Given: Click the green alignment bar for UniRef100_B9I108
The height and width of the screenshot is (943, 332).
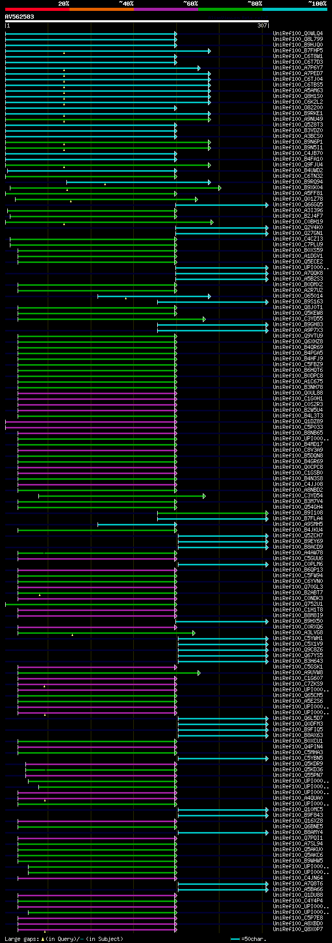Looking at the screenshot, I should coord(213,514).
